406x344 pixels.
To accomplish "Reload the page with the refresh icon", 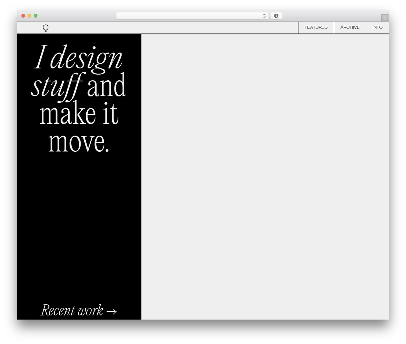I will click(x=264, y=16).
